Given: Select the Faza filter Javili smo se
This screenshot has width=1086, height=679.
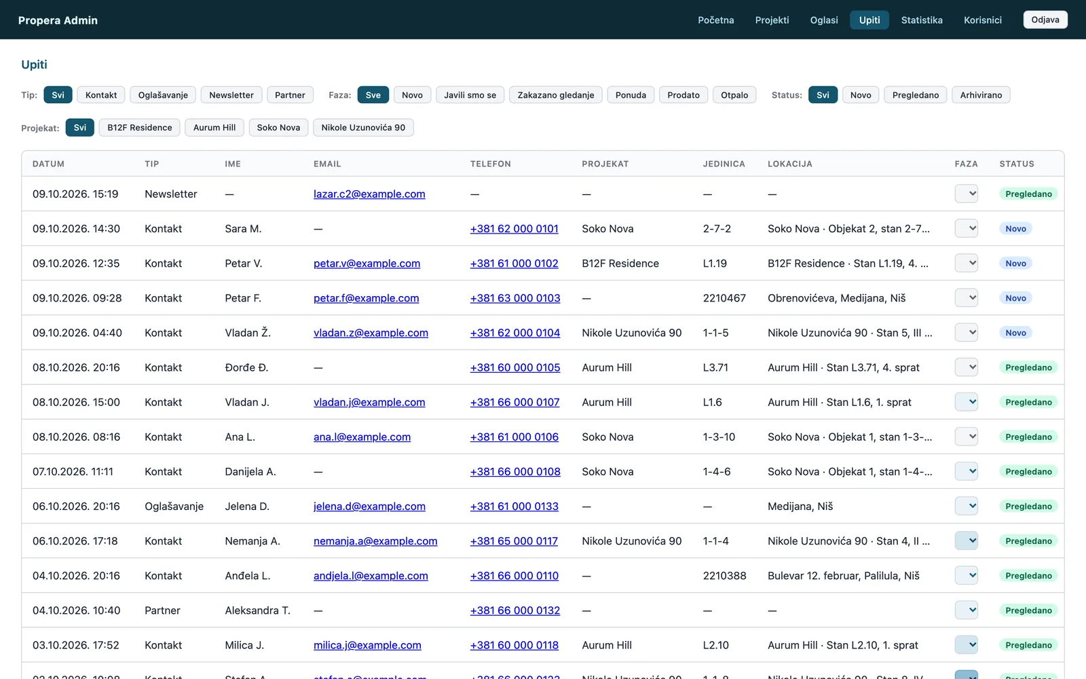Looking at the screenshot, I should point(470,95).
